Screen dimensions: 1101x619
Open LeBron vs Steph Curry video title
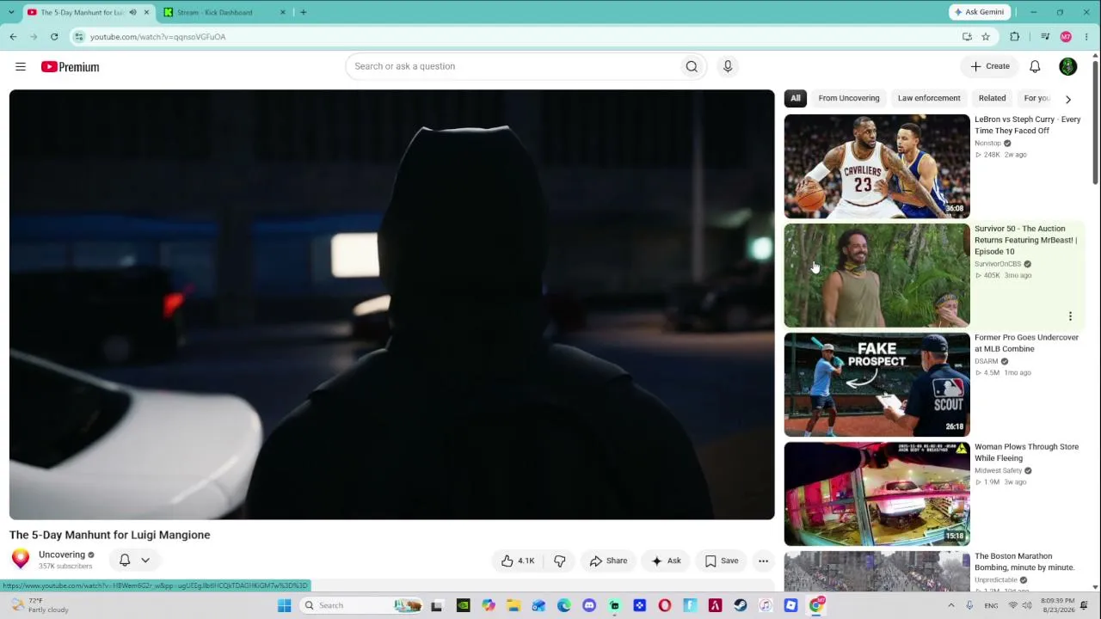click(1027, 125)
